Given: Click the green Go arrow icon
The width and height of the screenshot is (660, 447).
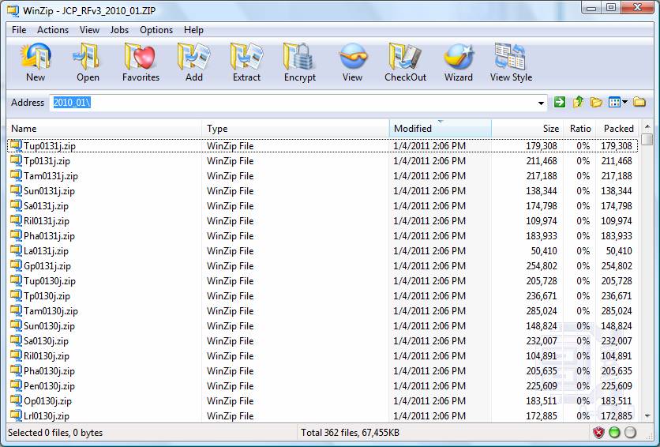Looking at the screenshot, I should (x=560, y=103).
